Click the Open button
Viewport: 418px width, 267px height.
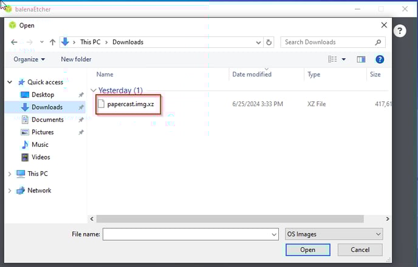307,249
